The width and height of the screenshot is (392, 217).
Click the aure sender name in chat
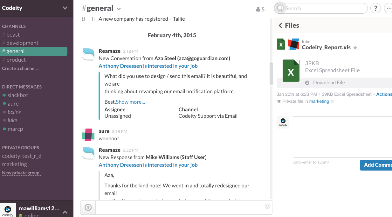(x=104, y=131)
